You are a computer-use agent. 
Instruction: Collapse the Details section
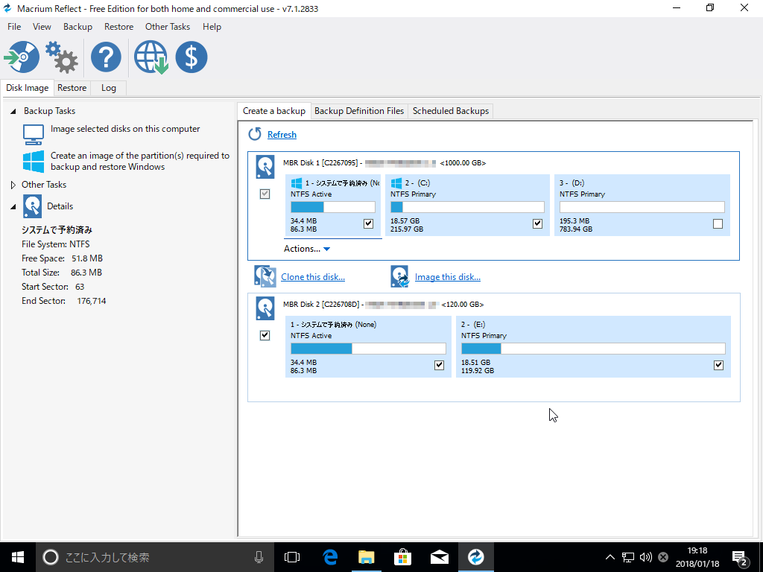(13, 207)
